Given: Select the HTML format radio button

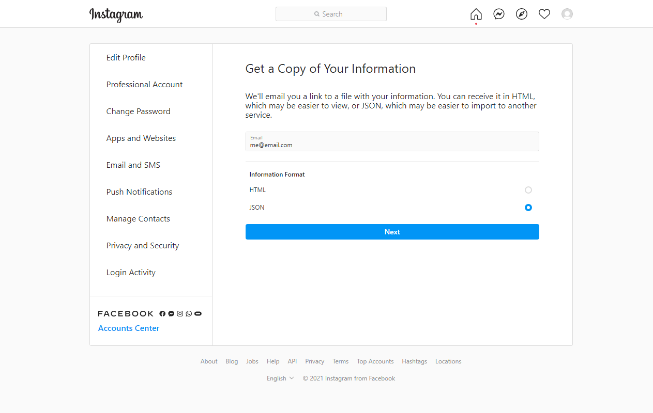Looking at the screenshot, I should pos(528,190).
